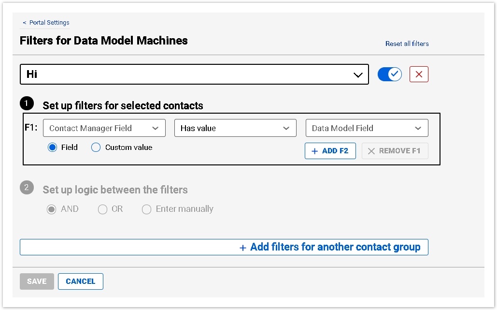Click the step 1 numbered circle icon

pyautogui.click(x=27, y=103)
